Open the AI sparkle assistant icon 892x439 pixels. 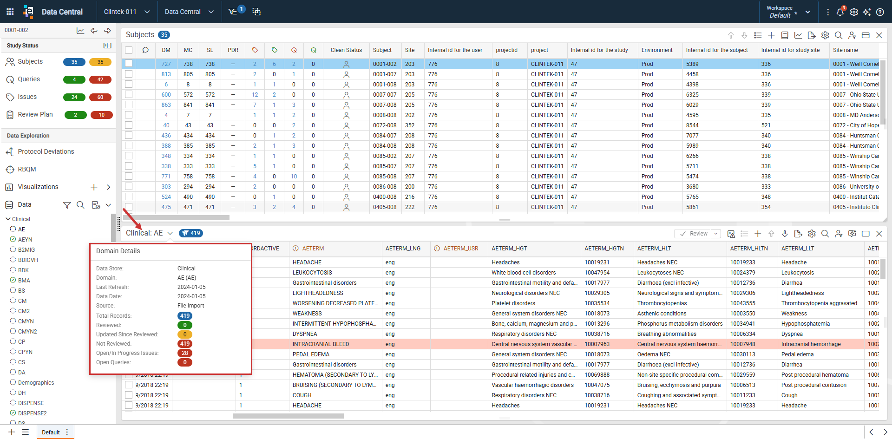coord(867,12)
